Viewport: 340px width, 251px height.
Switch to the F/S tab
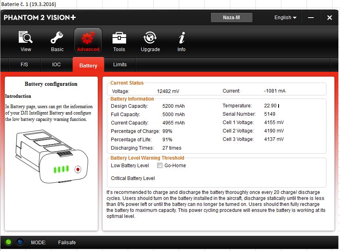pyautogui.click(x=24, y=65)
